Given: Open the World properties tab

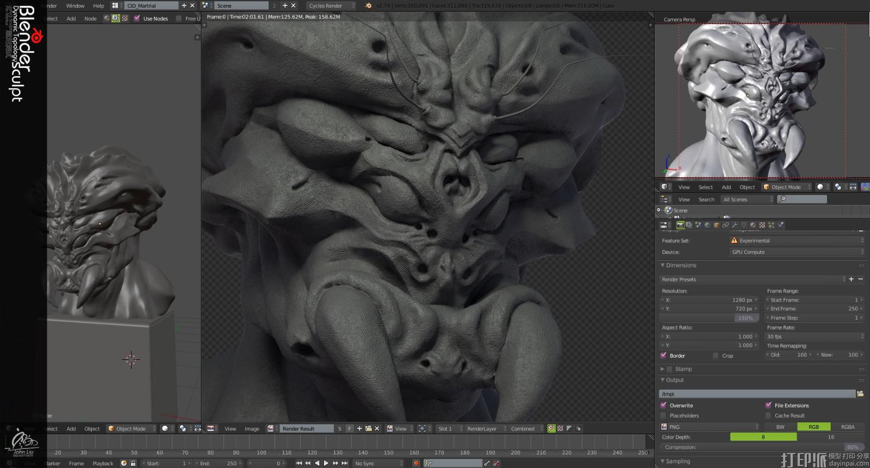Looking at the screenshot, I should (x=707, y=225).
